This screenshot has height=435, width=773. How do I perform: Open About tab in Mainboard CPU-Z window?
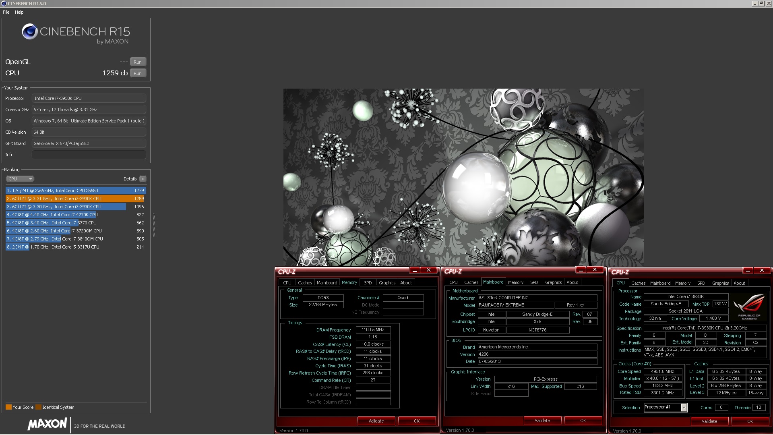(572, 282)
